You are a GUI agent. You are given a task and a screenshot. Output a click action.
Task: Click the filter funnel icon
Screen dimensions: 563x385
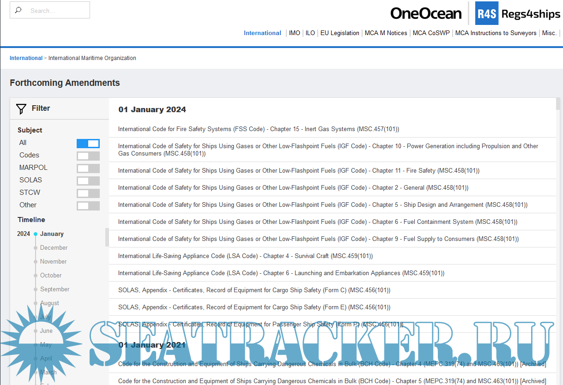click(x=21, y=109)
